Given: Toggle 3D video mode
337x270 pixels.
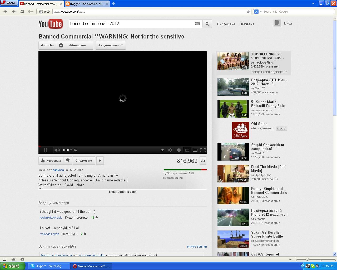Looking at the screenshot, I should click(x=162, y=150).
